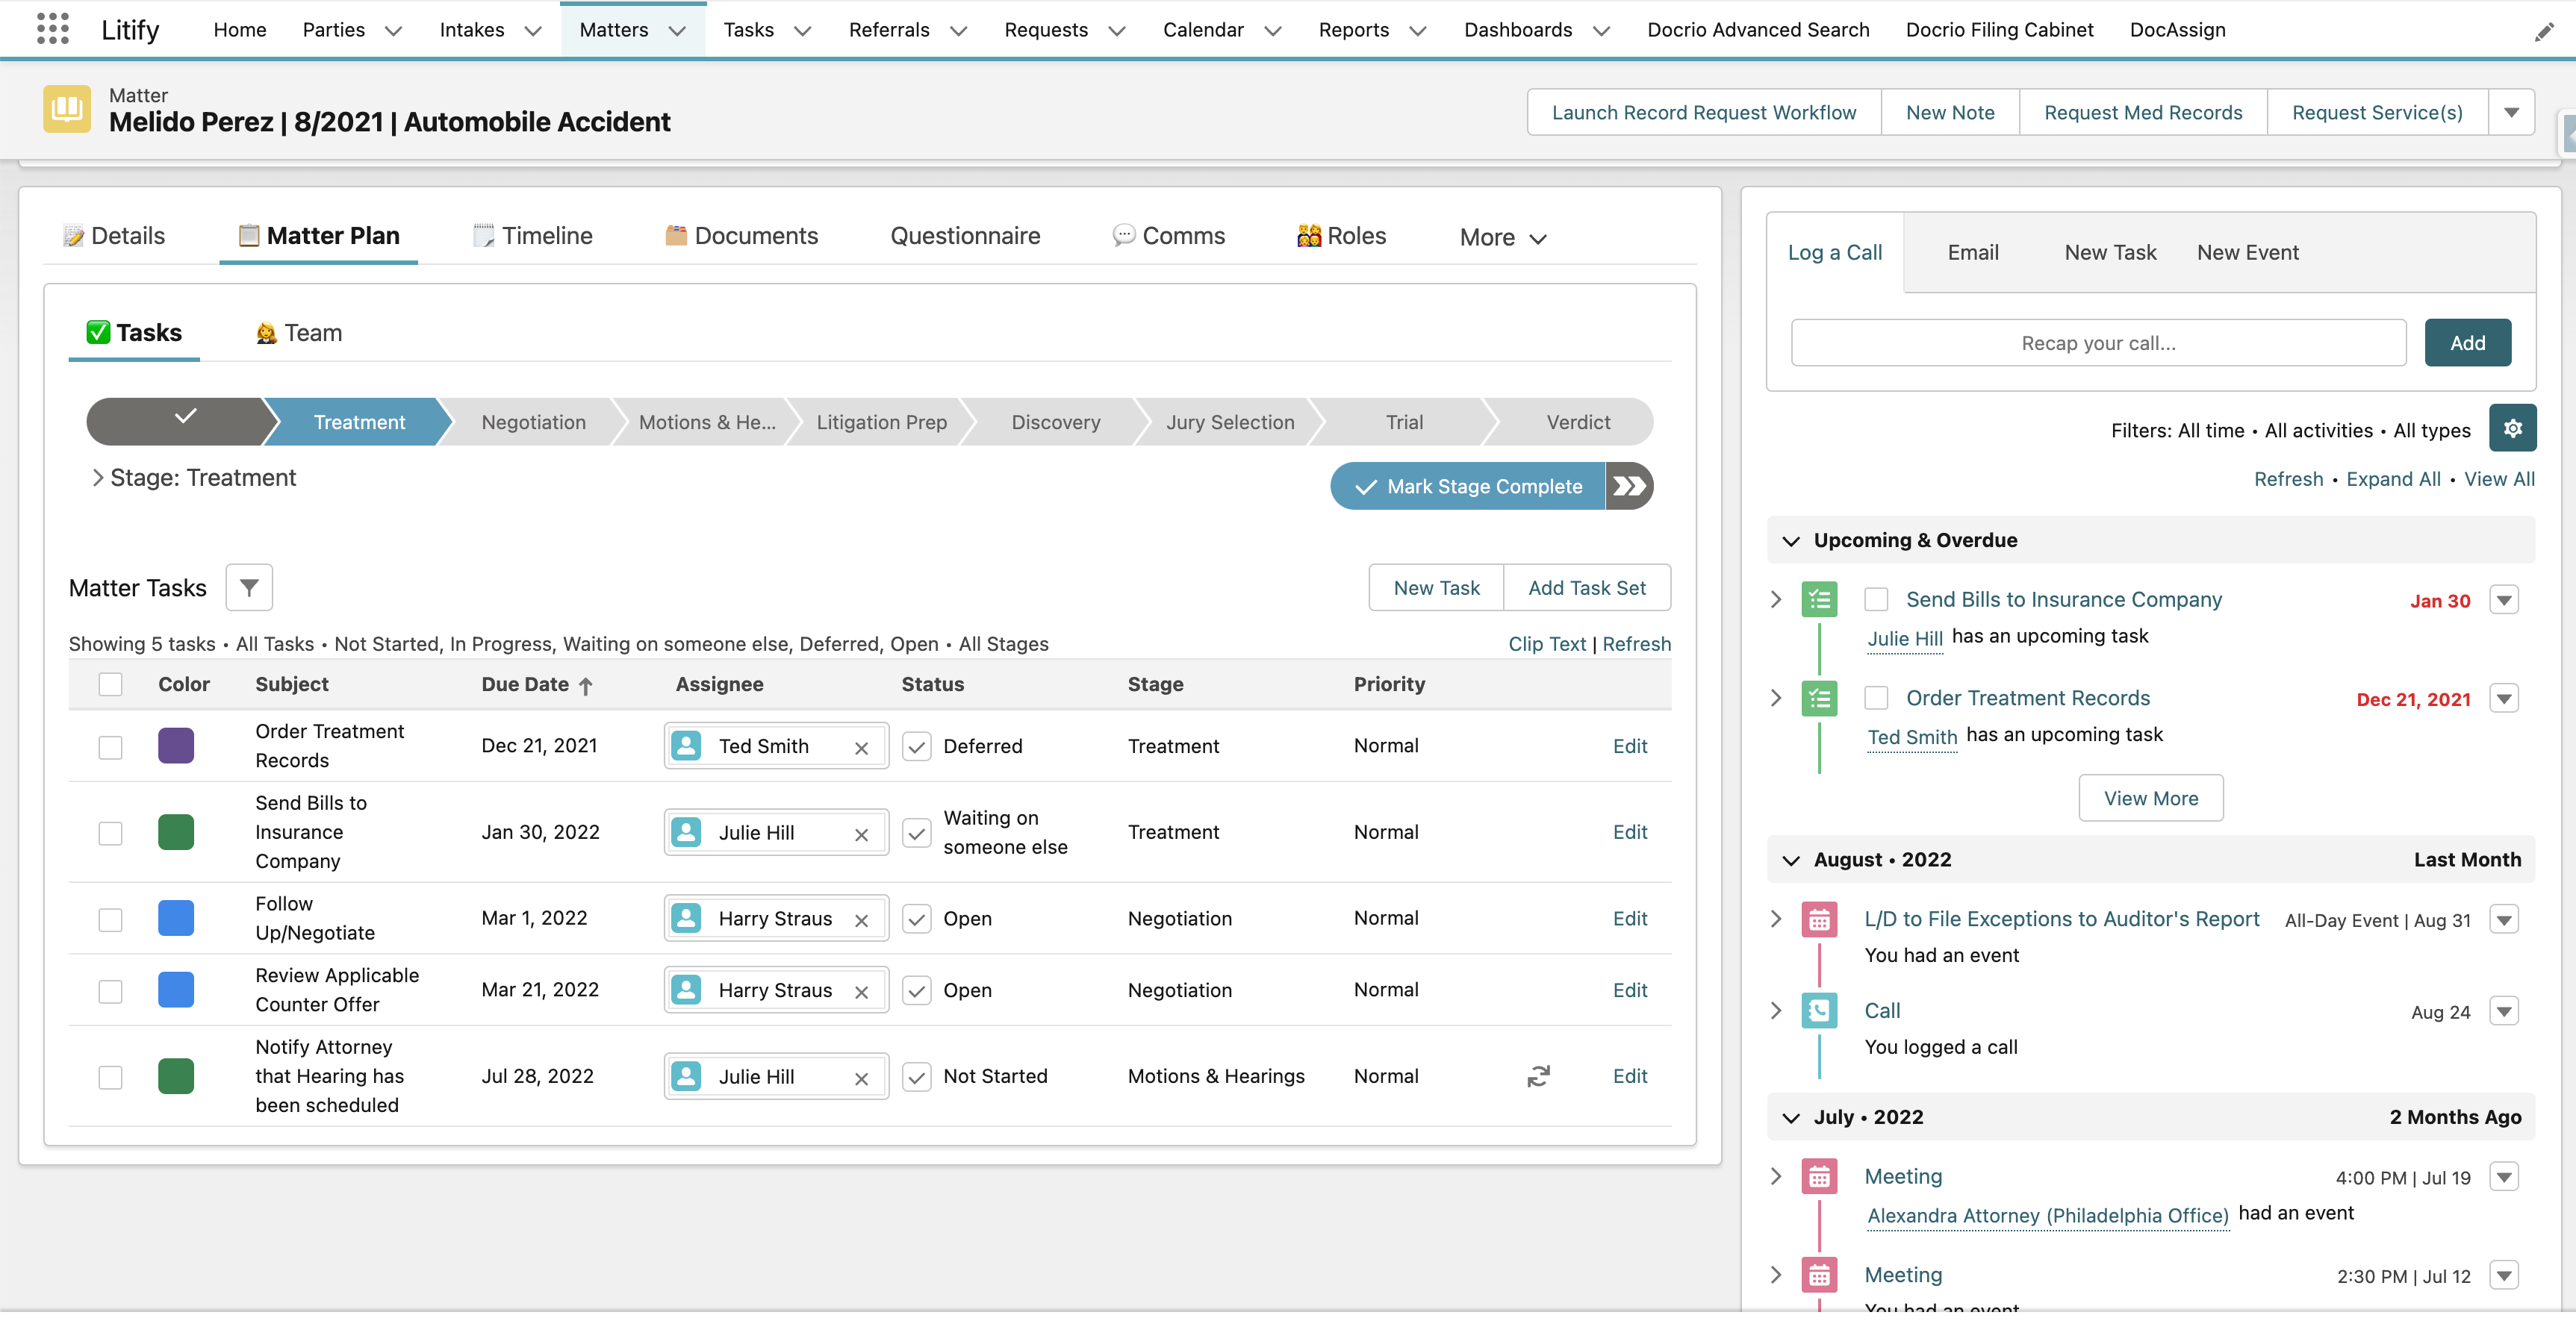This screenshot has height=1321, width=2576.
Task: Collapse the Upcoming & Overdue section
Action: point(1791,540)
